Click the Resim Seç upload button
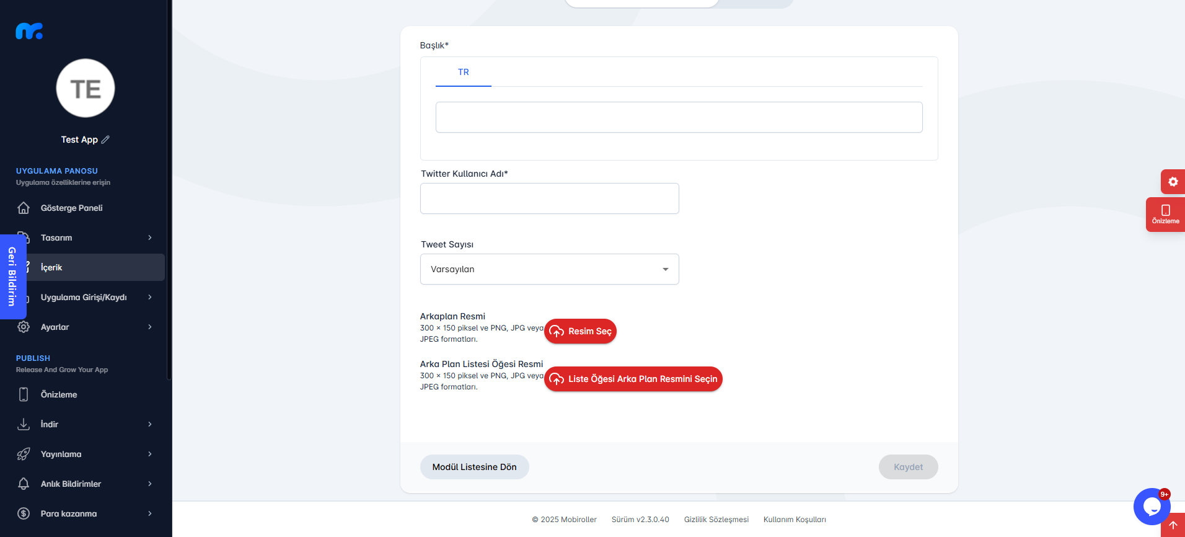 tap(580, 331)
